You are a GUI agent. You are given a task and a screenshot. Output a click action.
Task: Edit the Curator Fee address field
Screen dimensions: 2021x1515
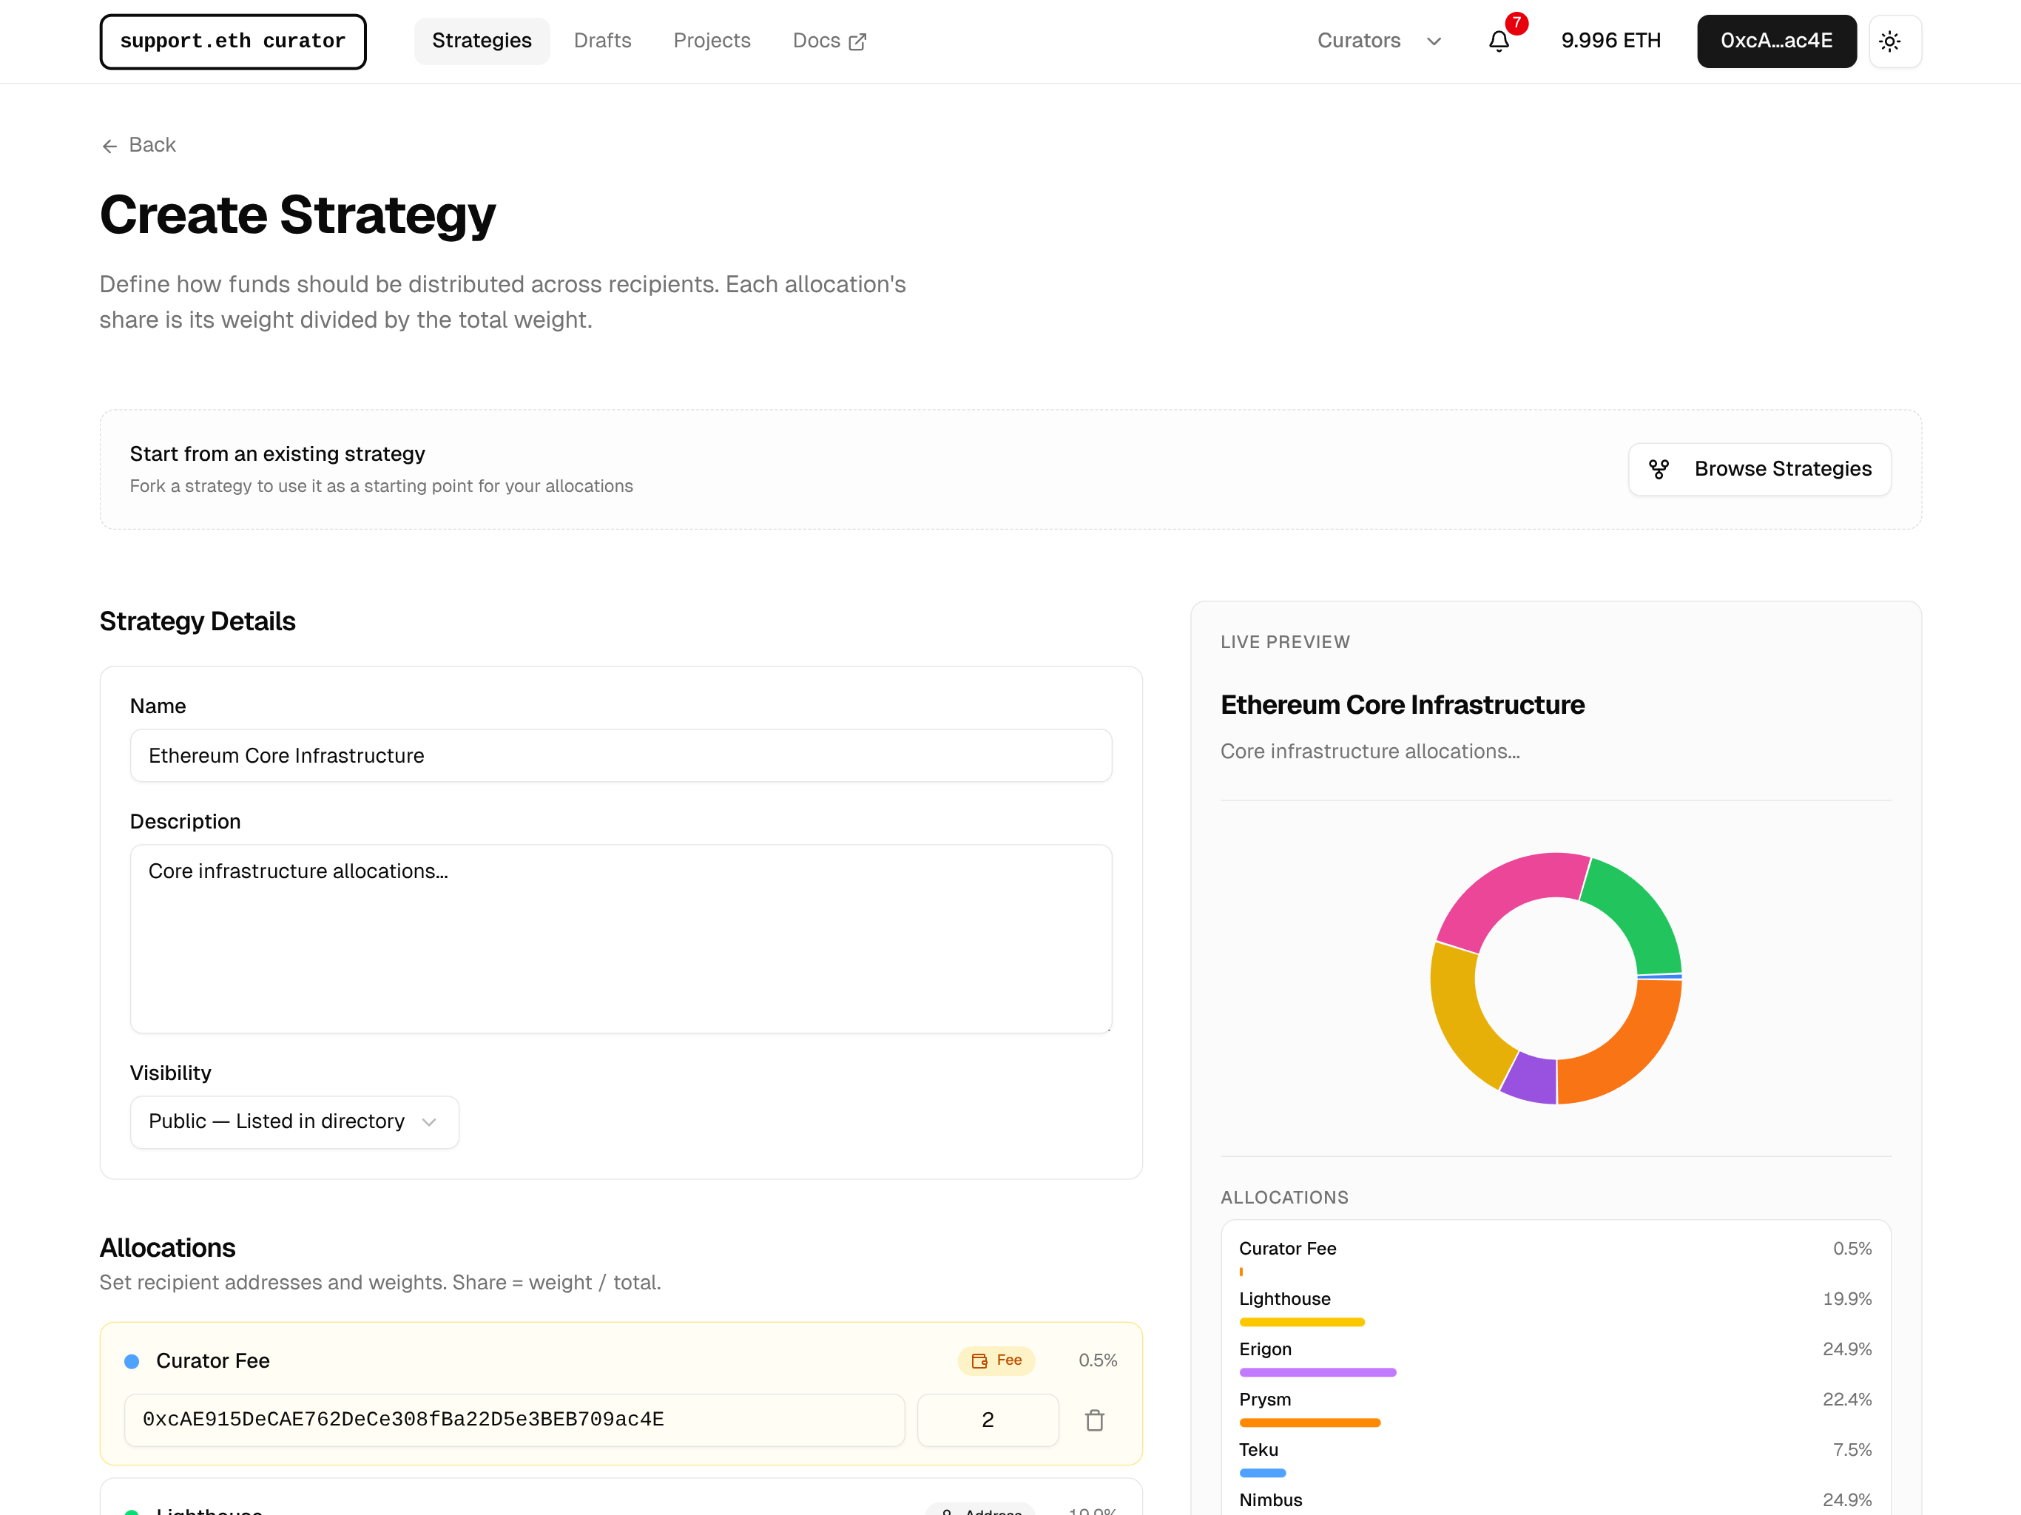(514, 1420)
